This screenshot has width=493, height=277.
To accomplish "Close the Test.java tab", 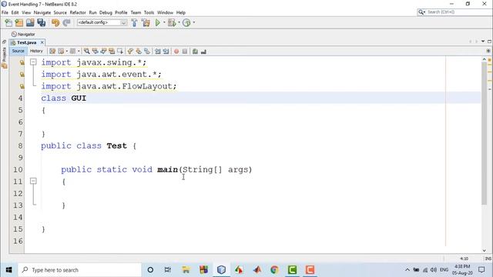I will 42,42.
